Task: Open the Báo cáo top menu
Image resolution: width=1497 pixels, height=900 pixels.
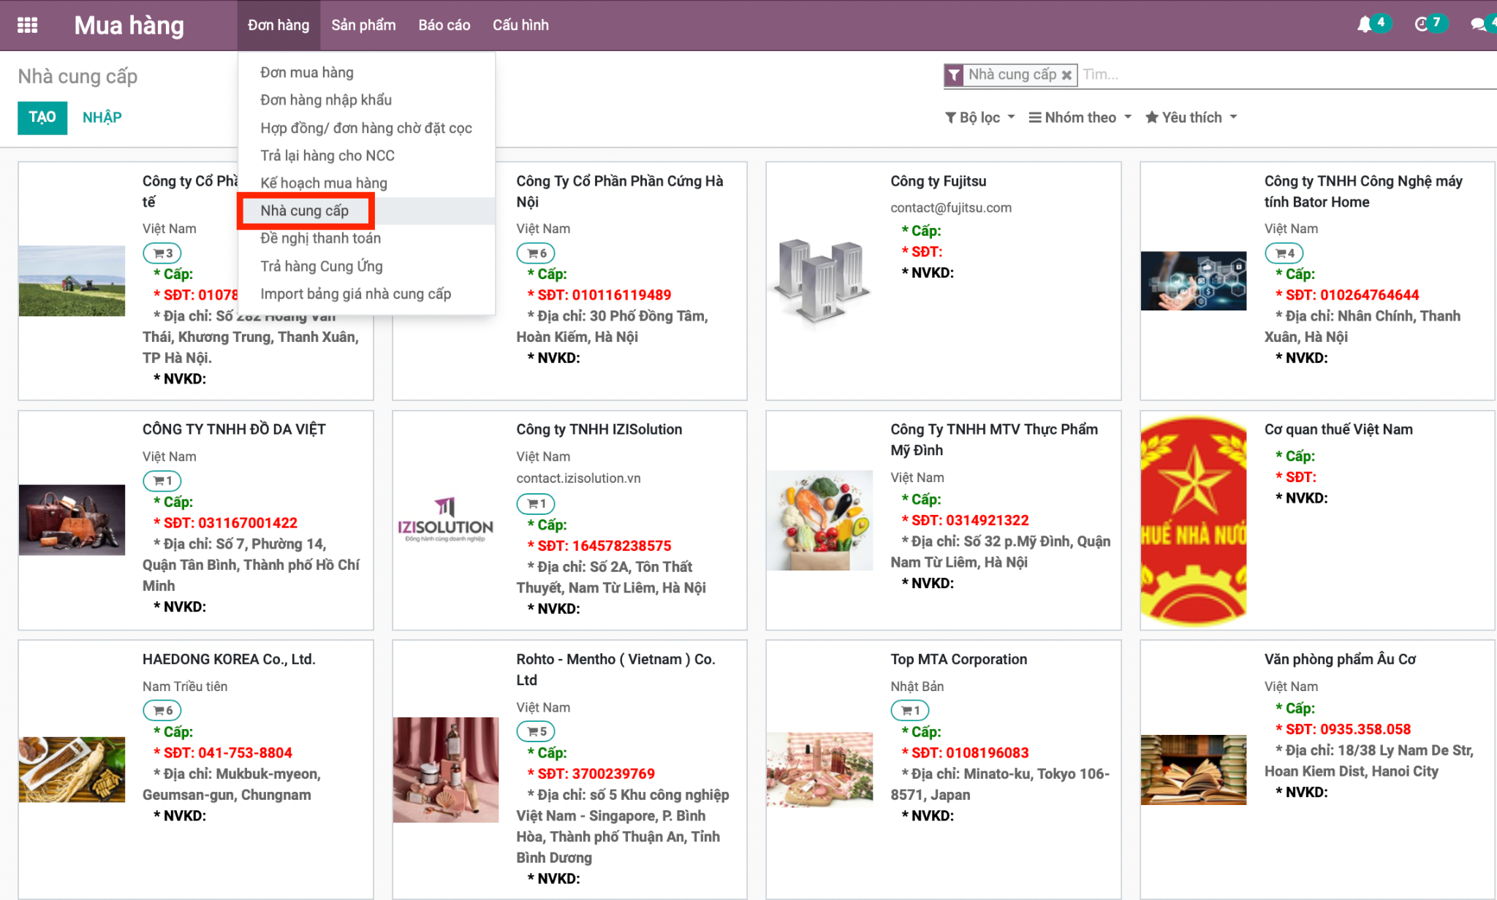Action: (444, 25)
